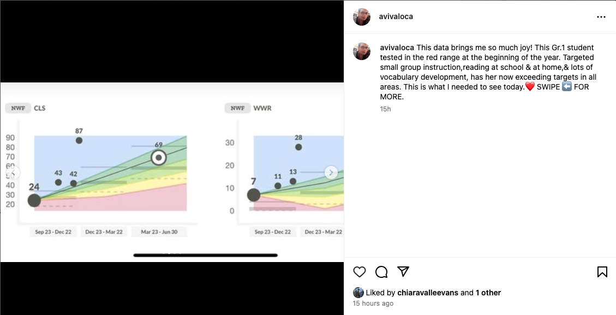Click the NWF badge beside CLS
Screen dimensions: 616x315
[x=18, y=108]
